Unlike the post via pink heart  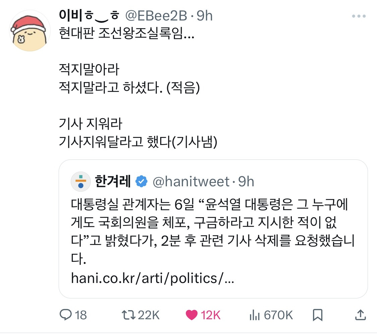[x=191, y=315]
